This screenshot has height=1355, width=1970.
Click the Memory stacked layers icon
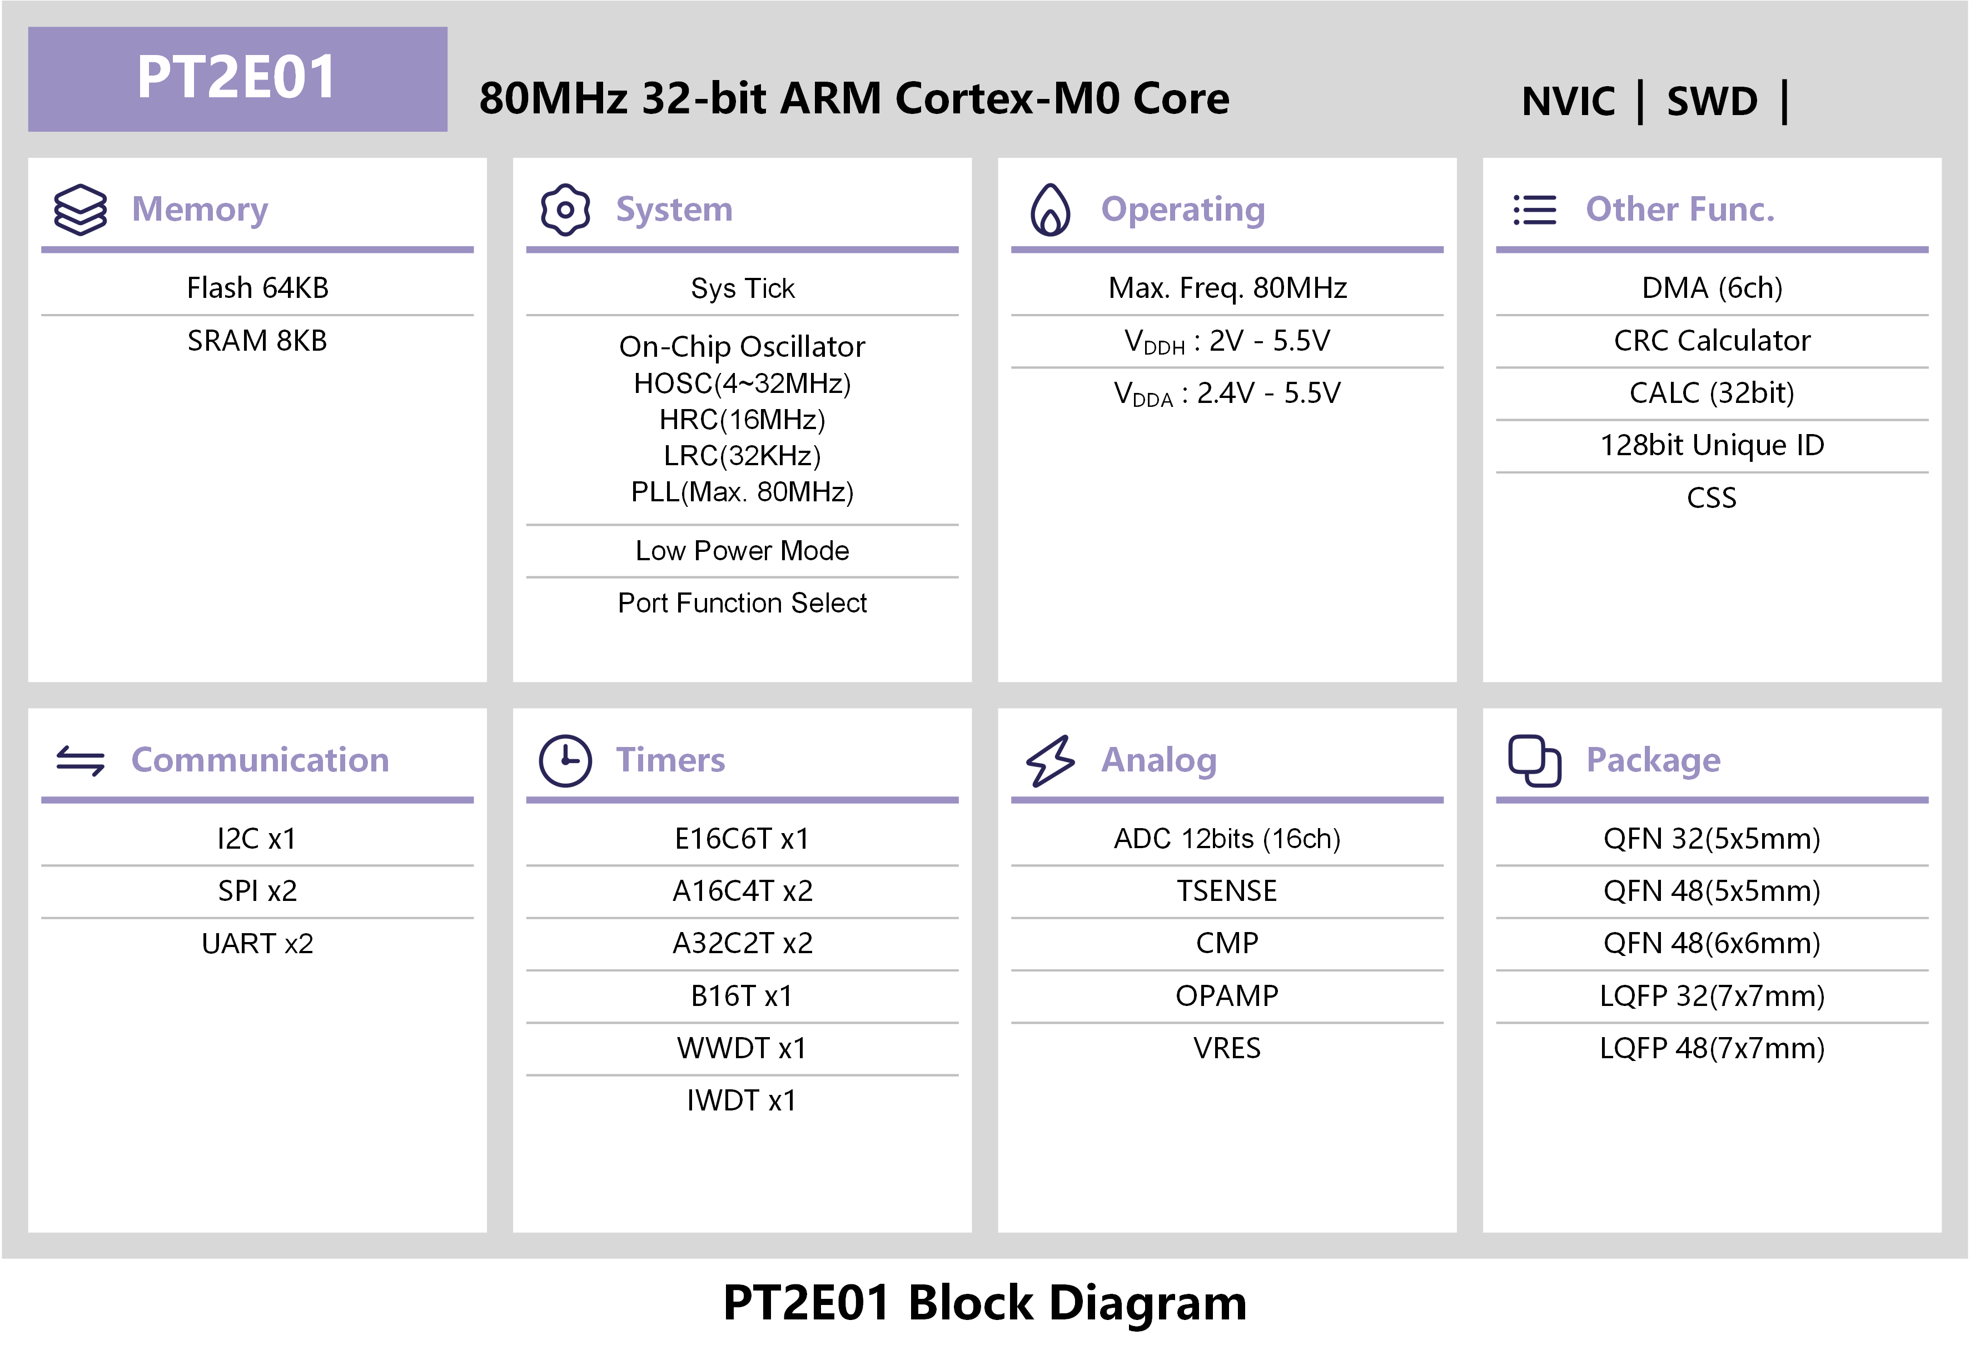tap(81, 209)
